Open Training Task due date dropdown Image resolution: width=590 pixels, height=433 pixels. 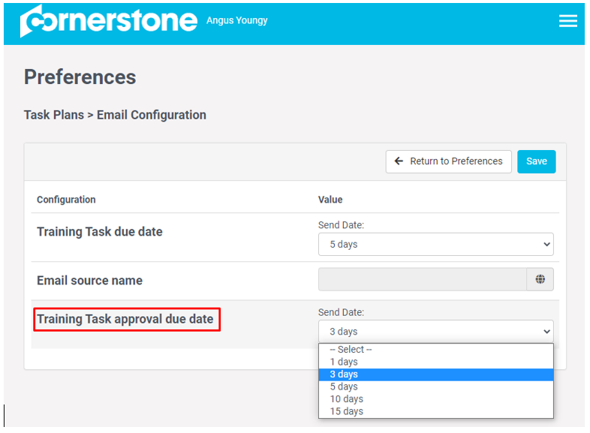coord(435,244)
